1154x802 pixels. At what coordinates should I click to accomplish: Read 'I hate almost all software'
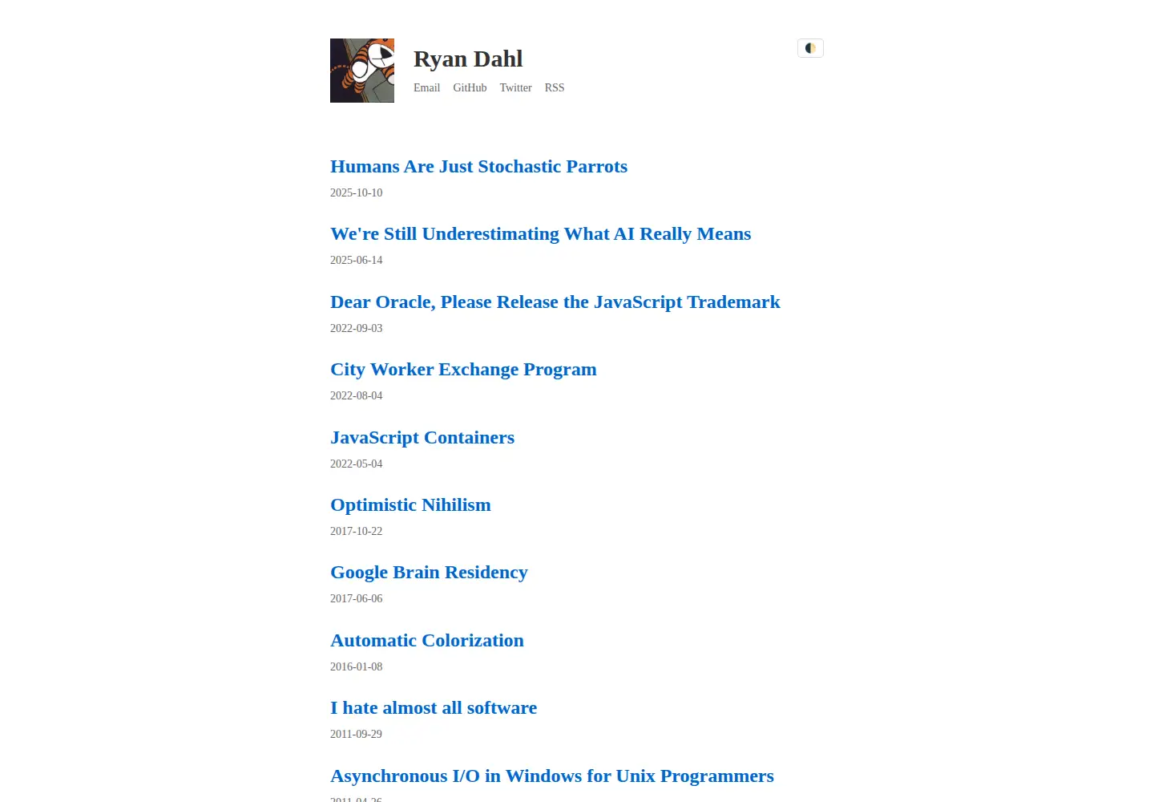(x=434, y=707)
